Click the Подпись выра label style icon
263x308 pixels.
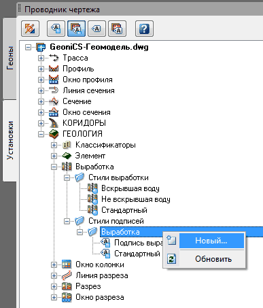click(x=105, y=243)
